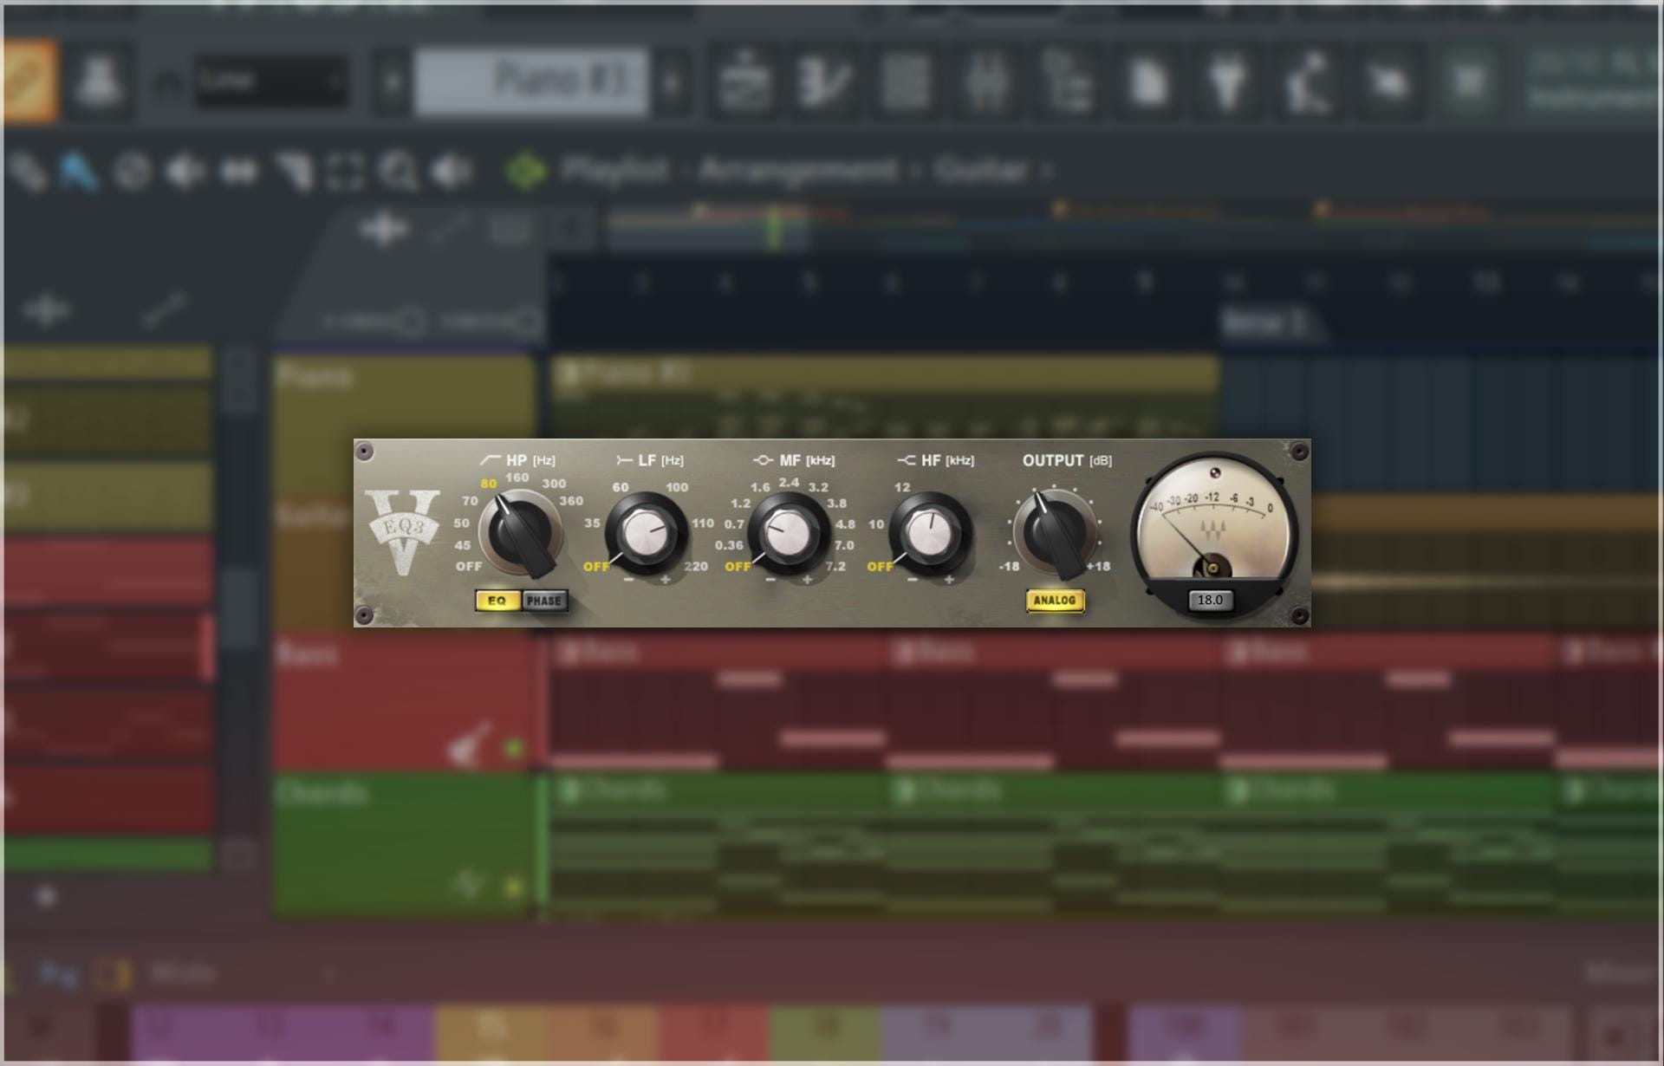Viewport: 1664px width, 1066px height.
Task: Select the Slice tool in playlist toolbar
Action: pyautogui.click(x=295, y=172)
